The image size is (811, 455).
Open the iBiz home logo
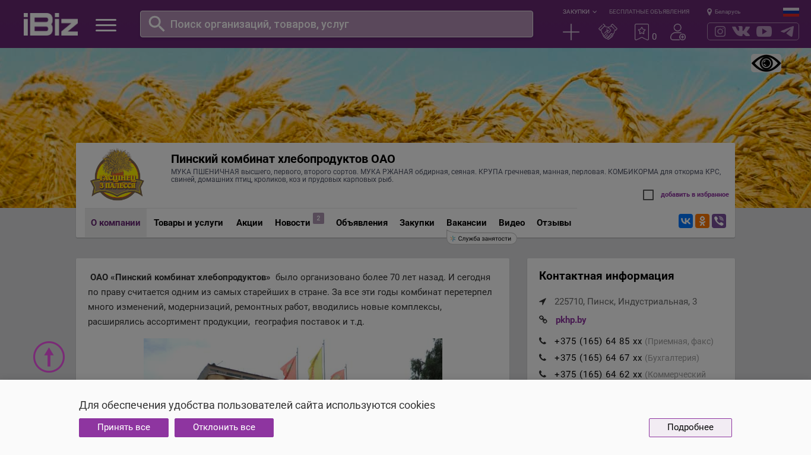point(50,24)
